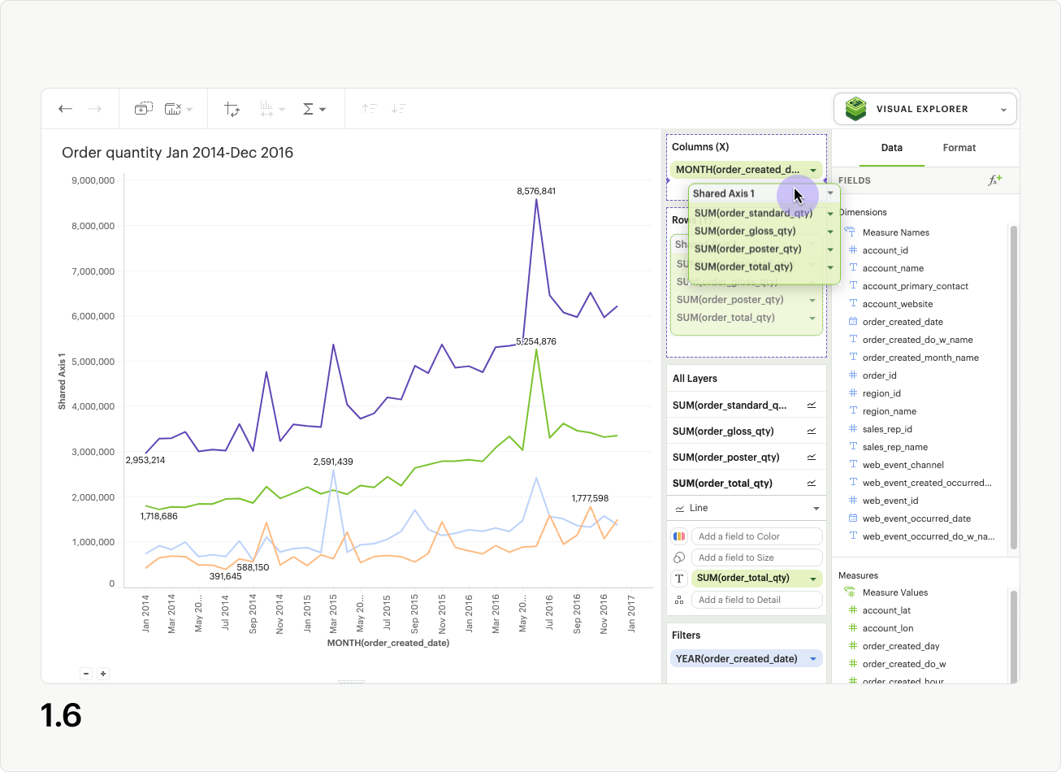Click the Detail icon beside the Detail field
1061x772 pixels.
tap(680, 599)
